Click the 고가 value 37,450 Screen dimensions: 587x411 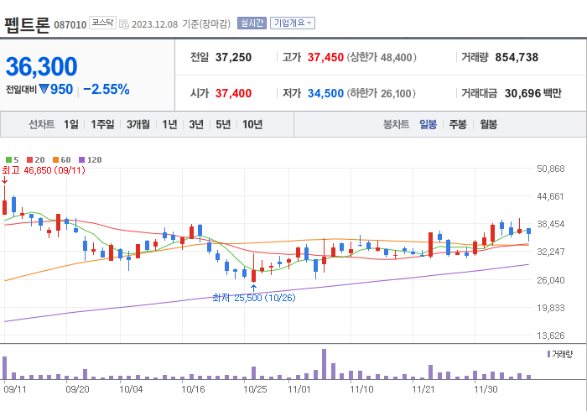click(x=325, y=57)
